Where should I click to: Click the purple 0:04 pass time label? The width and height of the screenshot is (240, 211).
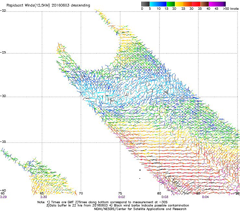click(x=205, y=197)
